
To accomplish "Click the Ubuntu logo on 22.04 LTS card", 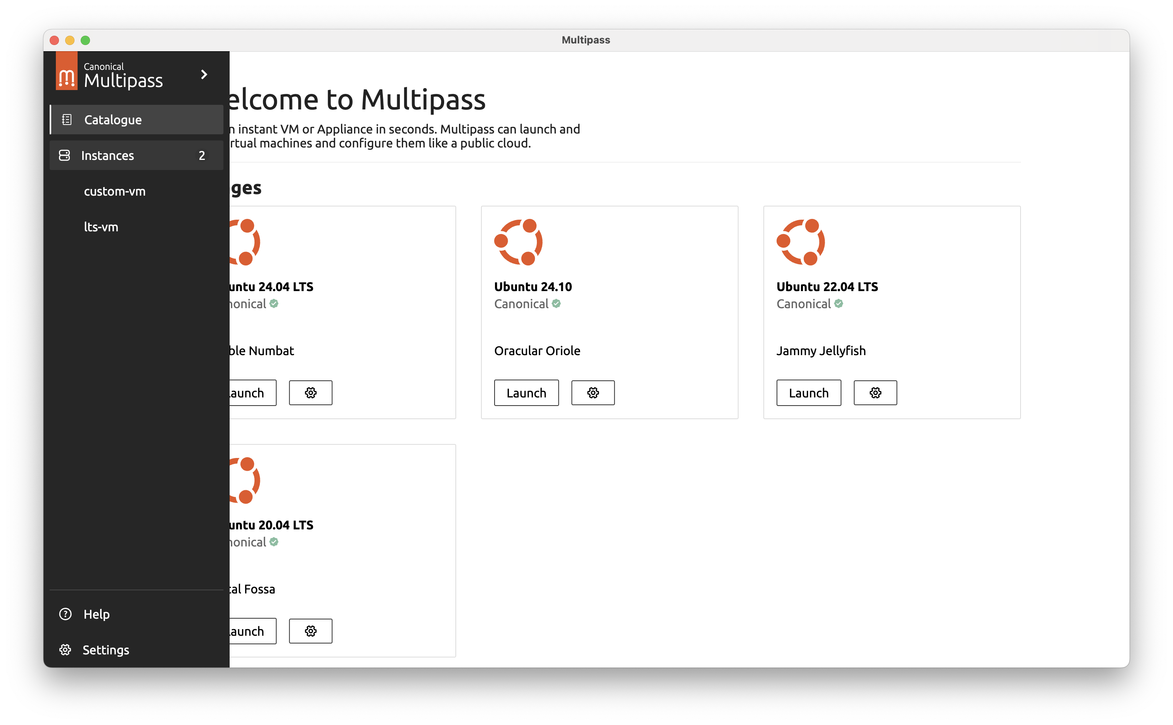I will coord(800,242).
